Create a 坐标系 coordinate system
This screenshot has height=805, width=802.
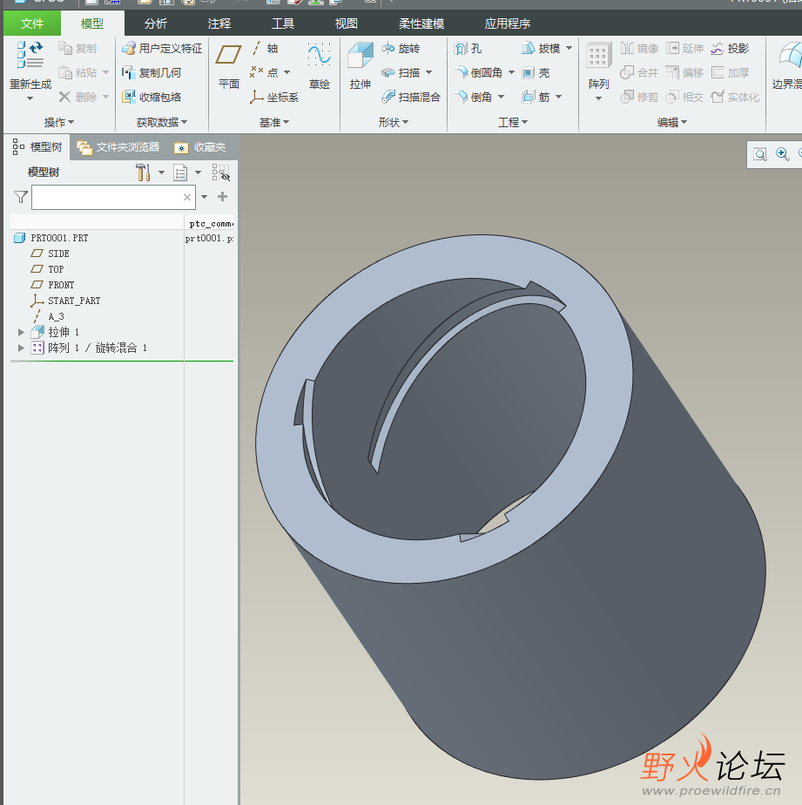coord(274,97)
